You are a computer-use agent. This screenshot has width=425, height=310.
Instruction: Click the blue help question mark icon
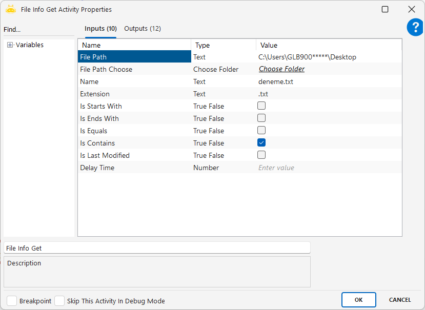pyautogui.click(x=415, y=28)
